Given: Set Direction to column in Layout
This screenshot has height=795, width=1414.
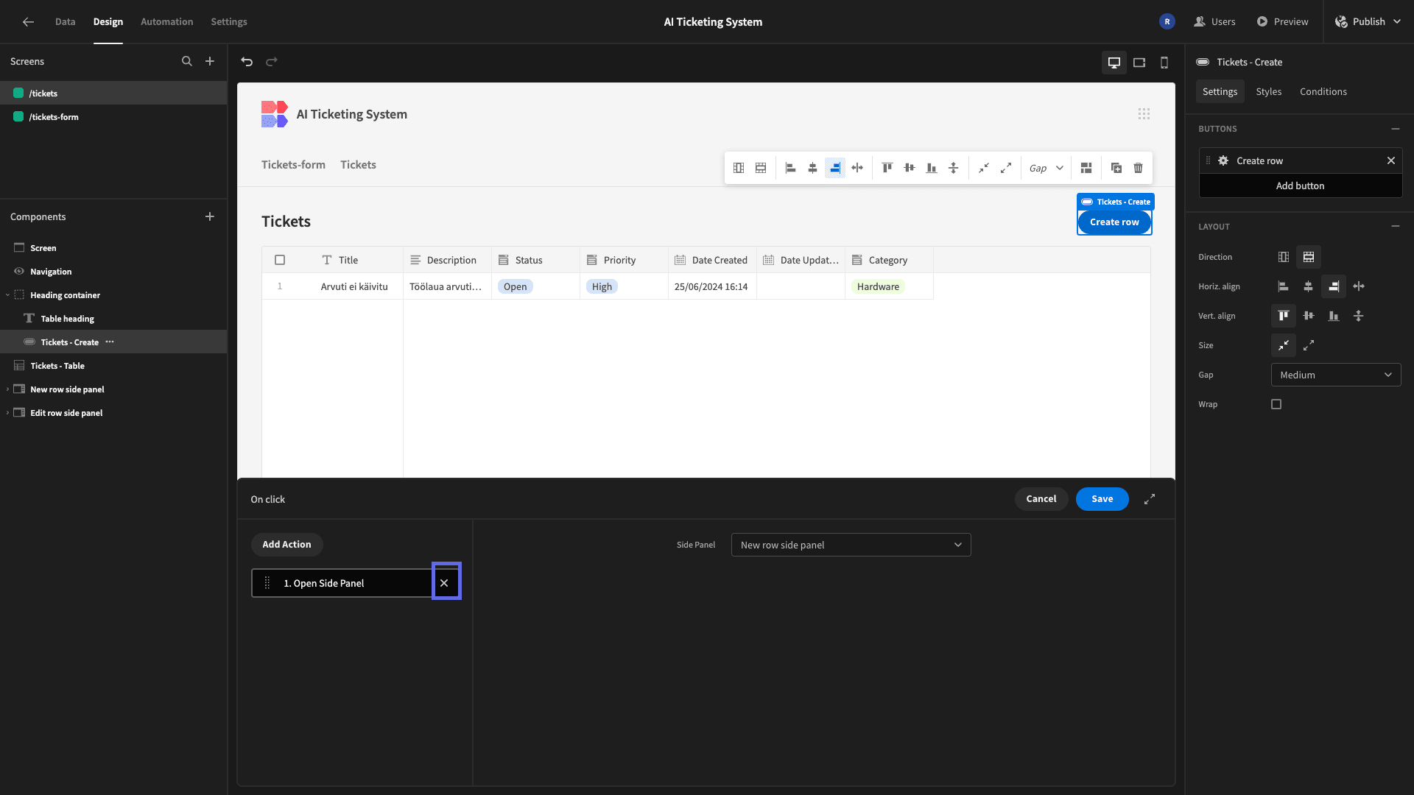Looking at the screenshot, I should point(1284,258).
